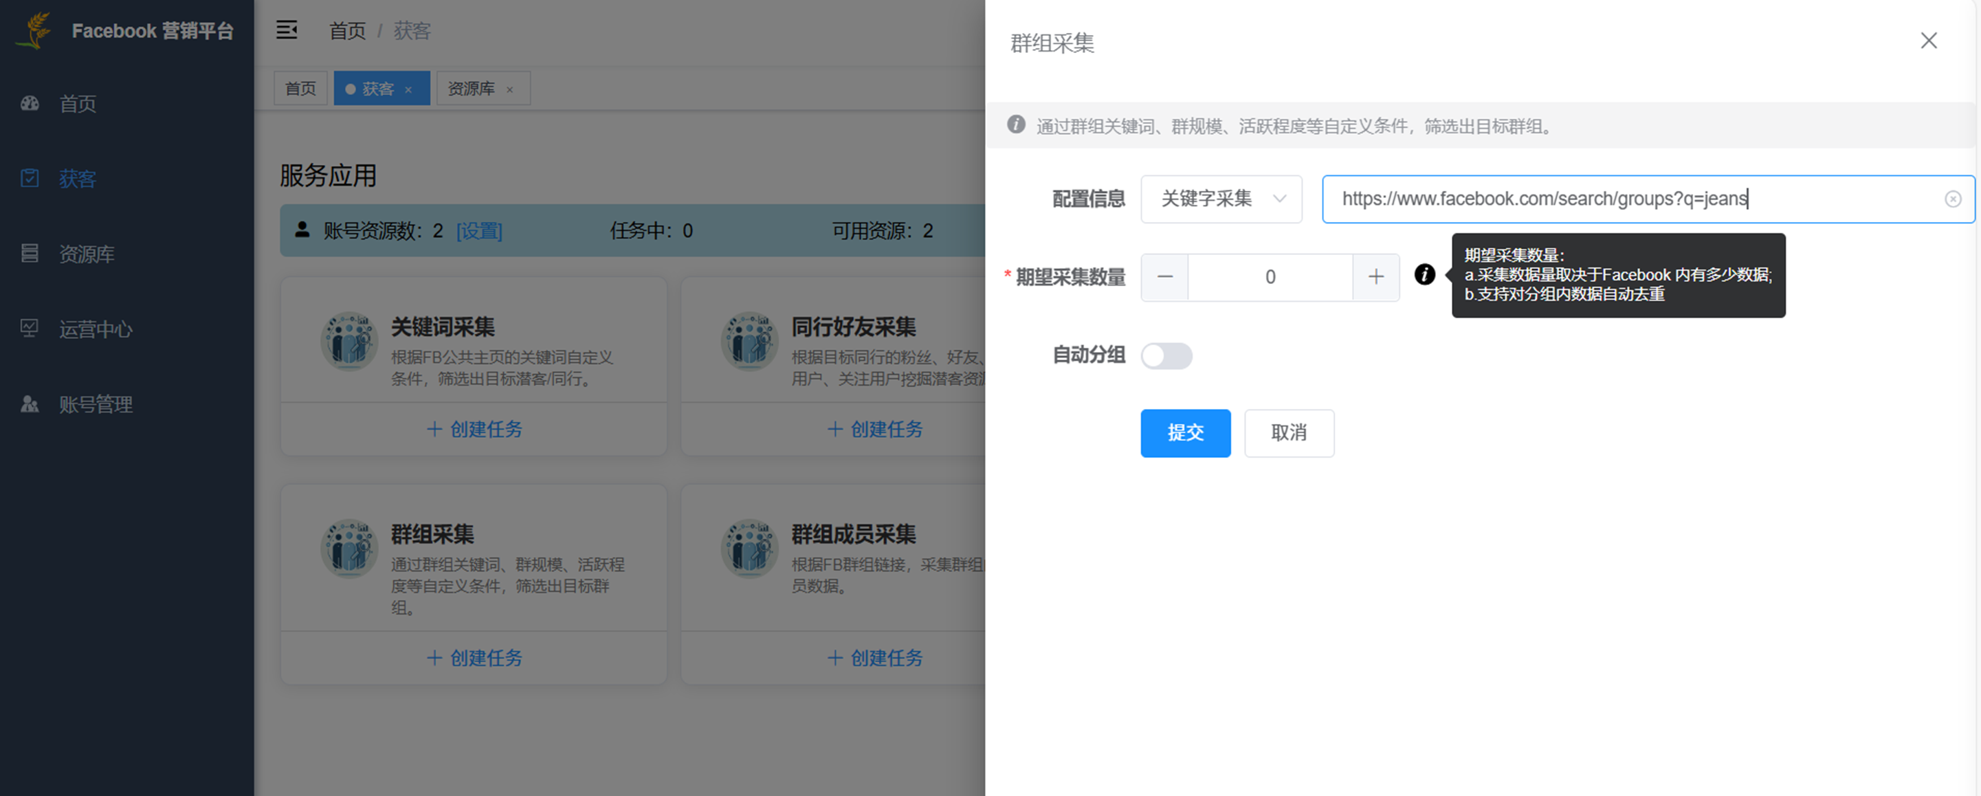This screenshot has width=1981, height=796.
Task: Click the 同行好友采集 card icon
Action: [x=750, y=341]
